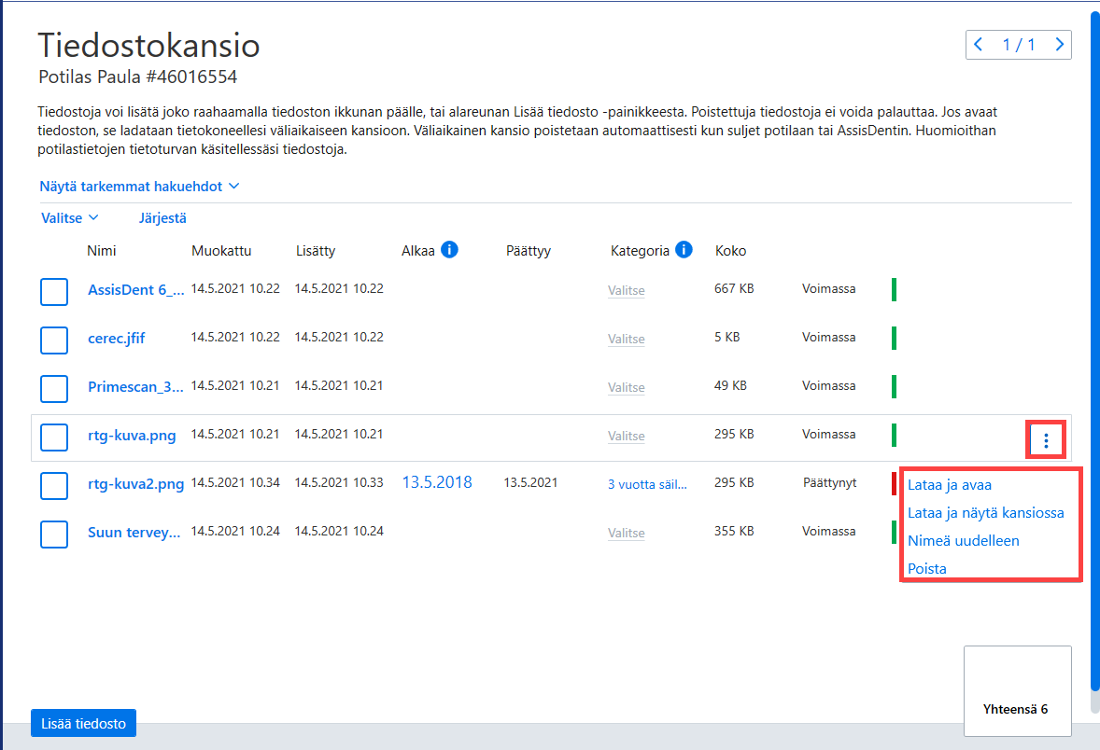
Task: Click the Nimi column header
Action: (x=102, y=251)
